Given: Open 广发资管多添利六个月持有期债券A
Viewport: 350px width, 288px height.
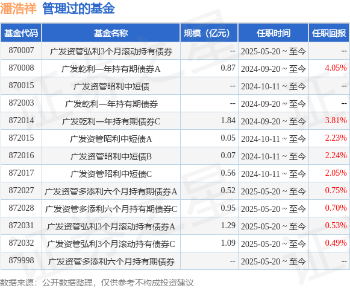Looking at the screenshot, I should tap(111, 191).
